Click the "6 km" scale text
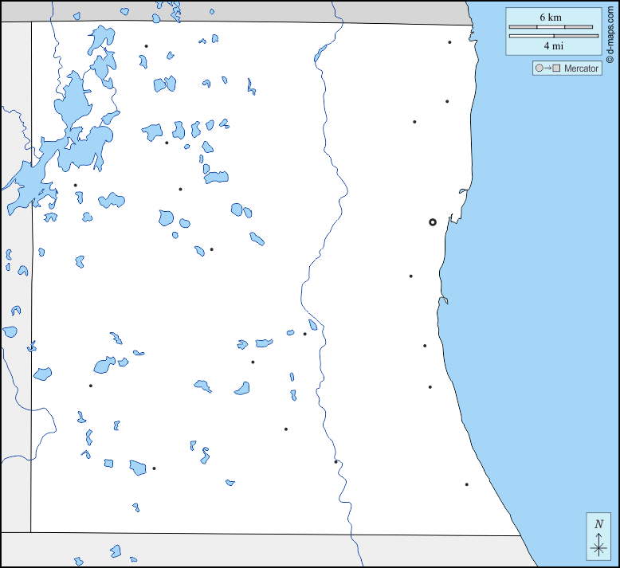The width and height of the screenshot is (620, 568). click(551, 18)
